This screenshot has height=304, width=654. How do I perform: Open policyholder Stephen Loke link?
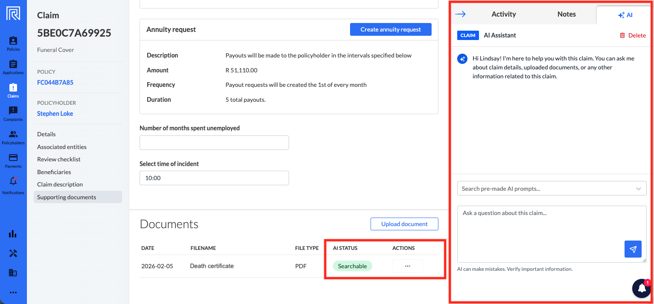55,114
